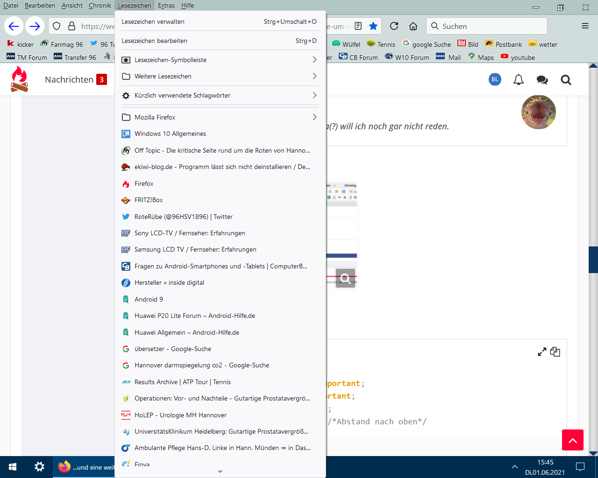Click the poster's profile avatar photo
Image resolution: width=598 pixels, height=478 pixels.
(539, 112)
